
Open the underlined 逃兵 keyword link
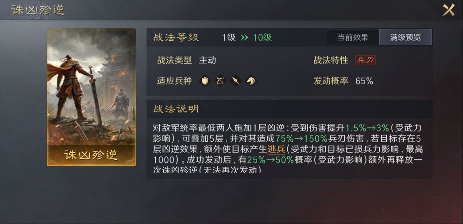point(276,149)
